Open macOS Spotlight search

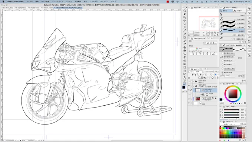tap(227, 1)
